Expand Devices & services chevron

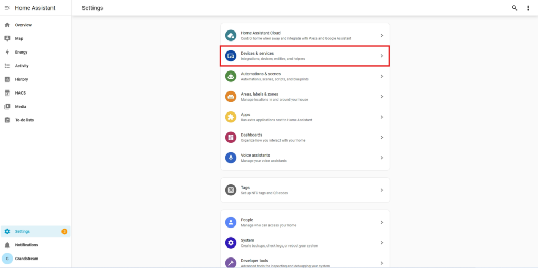pyautogui.click(x=382, y=56)
